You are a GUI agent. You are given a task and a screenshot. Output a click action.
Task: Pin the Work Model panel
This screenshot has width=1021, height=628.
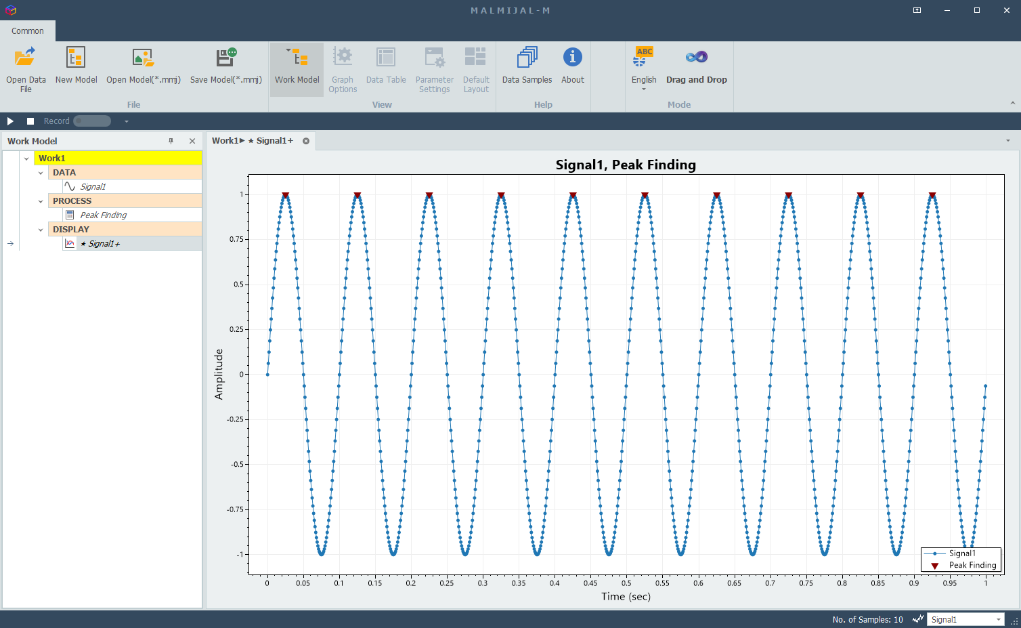coord(171,141)
